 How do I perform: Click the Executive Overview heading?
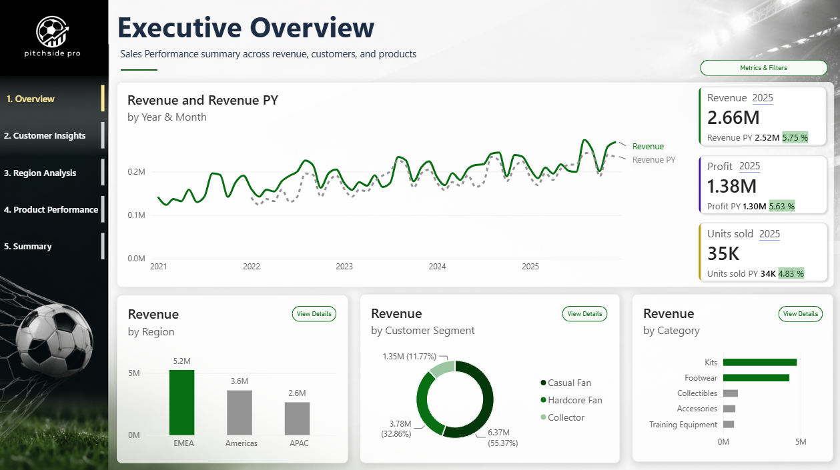(x=246, y=28)
